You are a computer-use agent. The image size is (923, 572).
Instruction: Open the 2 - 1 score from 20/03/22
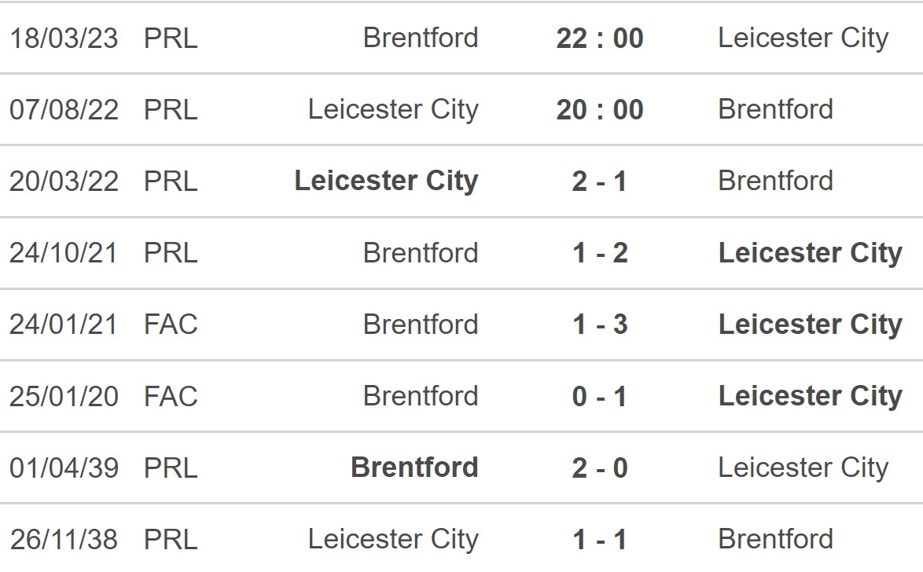coord(600,181)
